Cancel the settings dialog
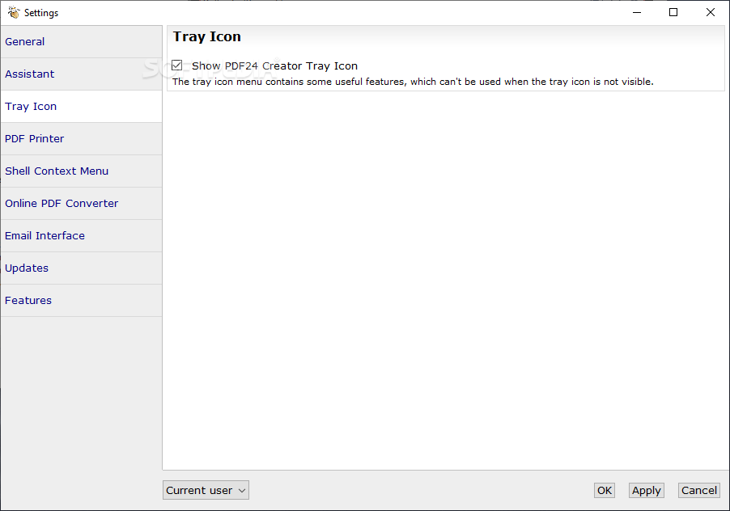This screenshot has height=511, width=730. tap(698, 490)
